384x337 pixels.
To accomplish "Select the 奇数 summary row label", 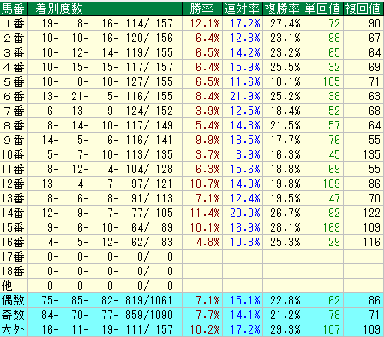I will pyautogui.click(x=13, y=315).
